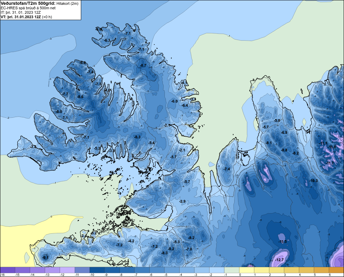
Task: Click the '-8.6' temperature label
Action: click(80, 97)
